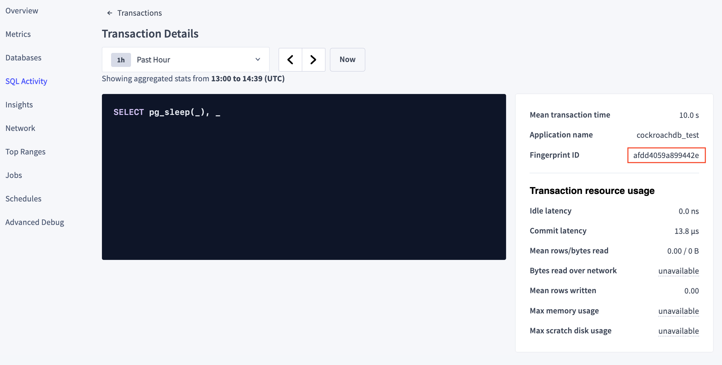
Task: Jump to current time with the Now button
Action: click(347, 59)
